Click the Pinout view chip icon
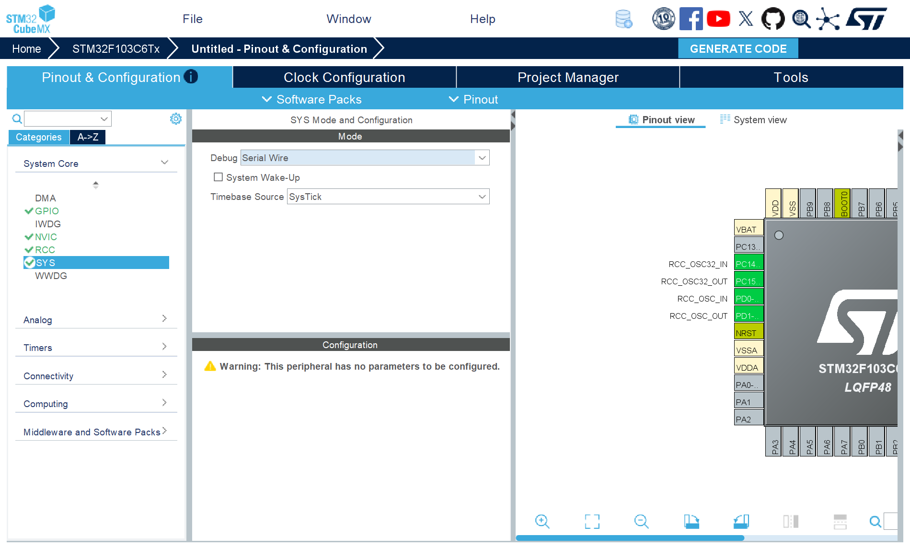 (634, 119)
